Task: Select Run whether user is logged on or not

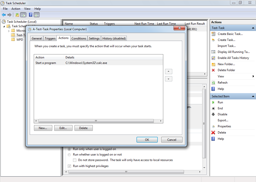Action: point(69,155)
